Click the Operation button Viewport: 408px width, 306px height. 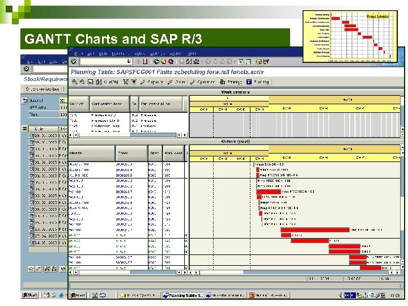pos(203,82)
